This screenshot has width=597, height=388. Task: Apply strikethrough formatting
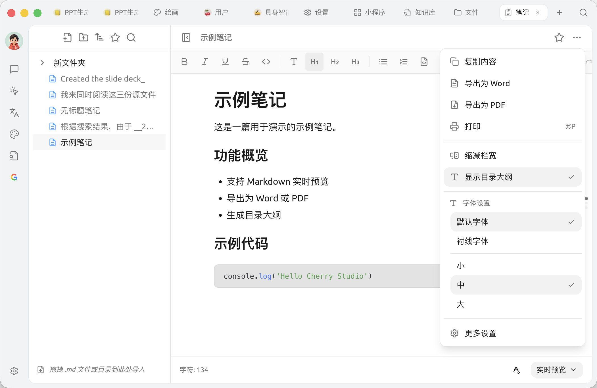pyautogui.click(x=246, y=62)
